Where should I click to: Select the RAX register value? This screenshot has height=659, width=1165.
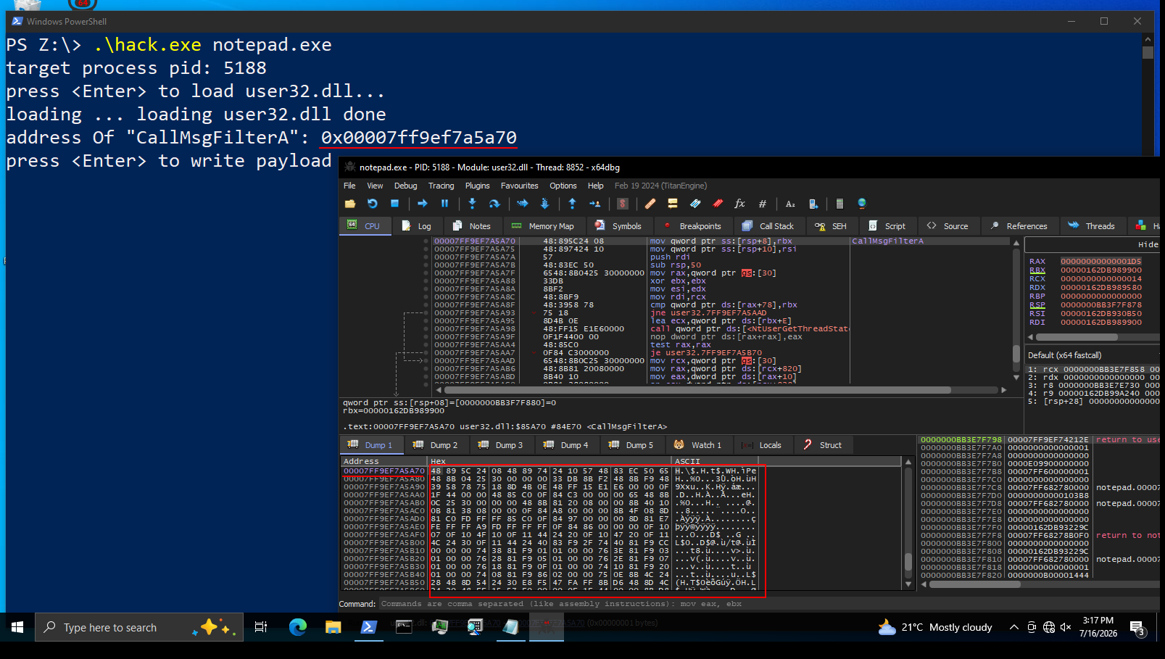[x=1100, y=262]
